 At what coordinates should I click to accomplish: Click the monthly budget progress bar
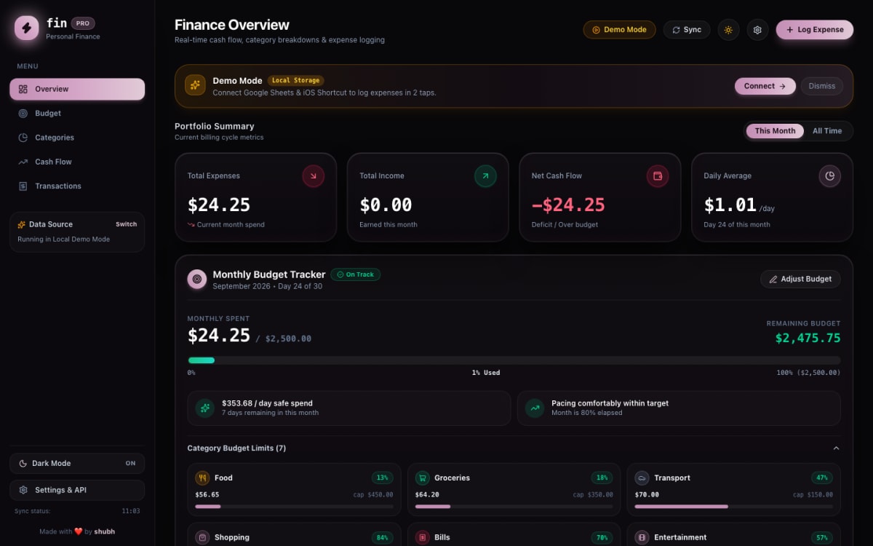514,360
